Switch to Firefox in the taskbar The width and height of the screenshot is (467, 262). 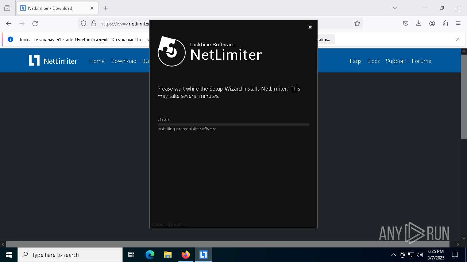[x=186, y=255]
